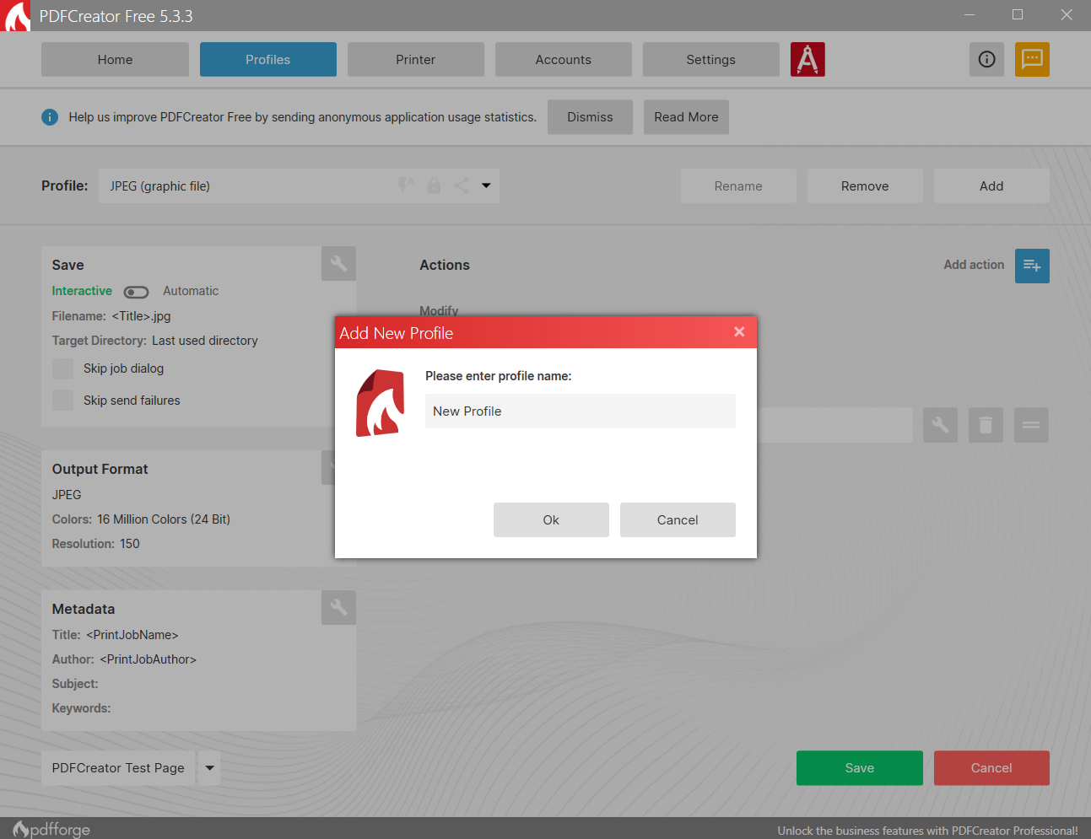Cancel the Add New Profile dialog
This screenshot has width=1091, height=839.
pyautogui.click(x=678, y=520)
